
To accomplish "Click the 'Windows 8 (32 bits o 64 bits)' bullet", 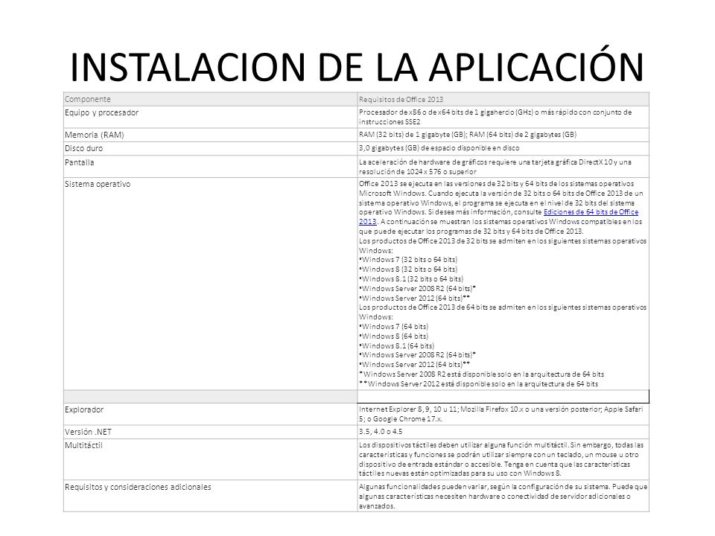I will pyautogui.click(x=408, y=269).
